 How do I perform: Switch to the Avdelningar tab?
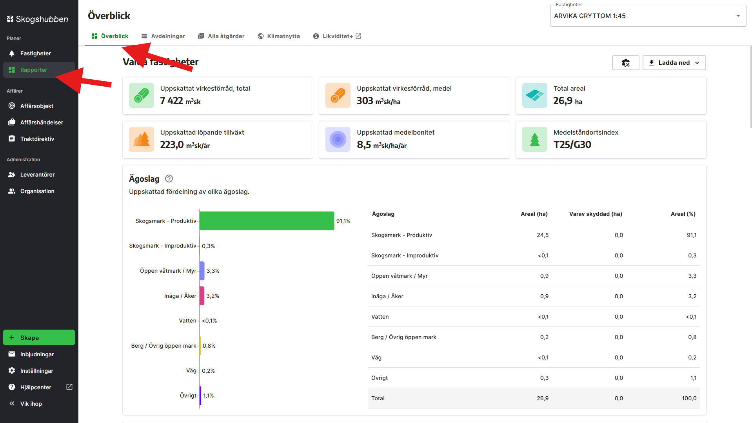point(163,36)
